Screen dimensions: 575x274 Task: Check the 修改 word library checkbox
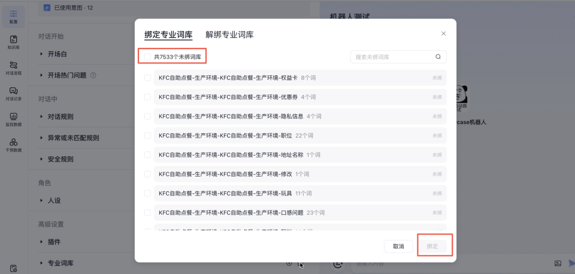[x=147, y=174]
